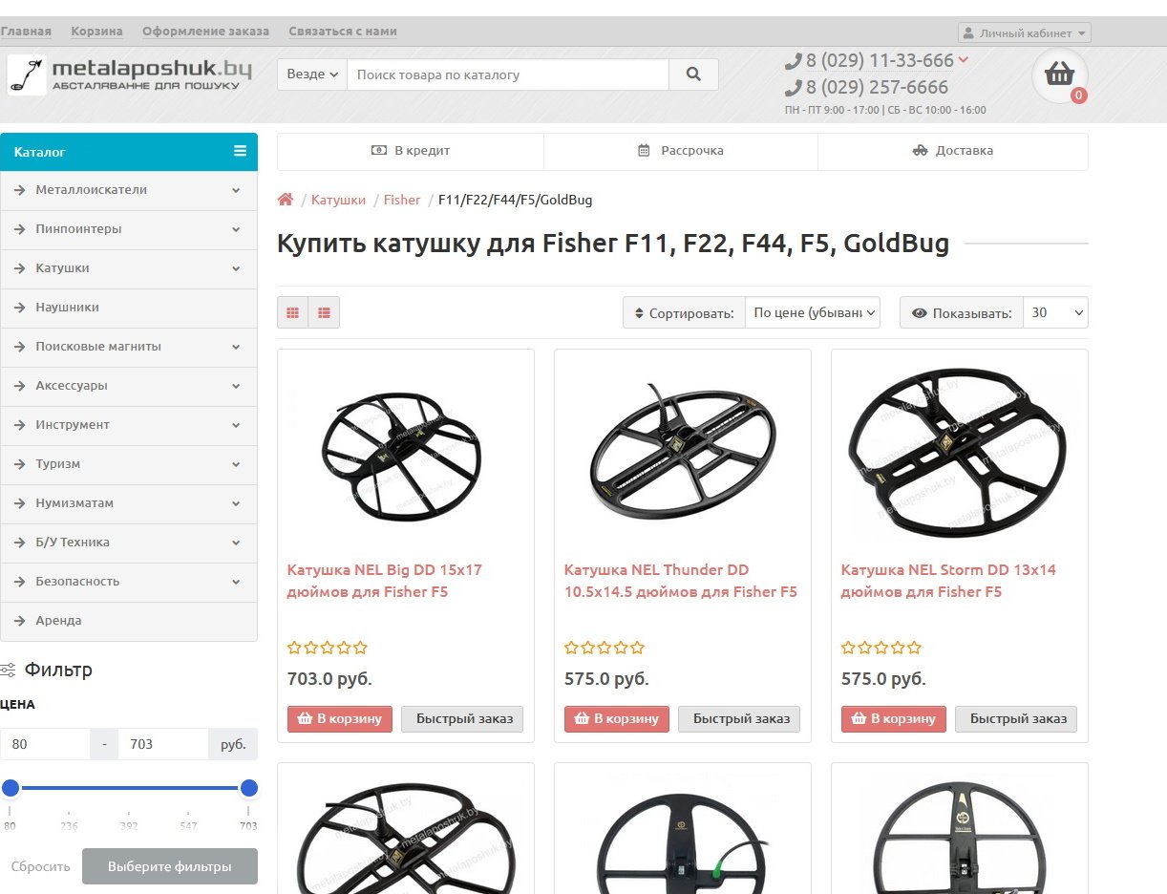This screenshot has height=894, width=1167.
Task: Click the home icon in breadcrumbs
Action: tap(286, 200)
